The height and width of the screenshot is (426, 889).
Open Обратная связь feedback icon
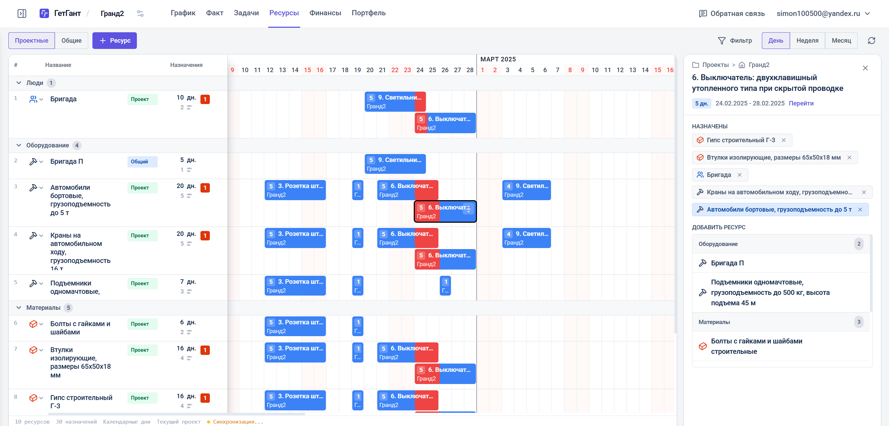coord(703,14)
